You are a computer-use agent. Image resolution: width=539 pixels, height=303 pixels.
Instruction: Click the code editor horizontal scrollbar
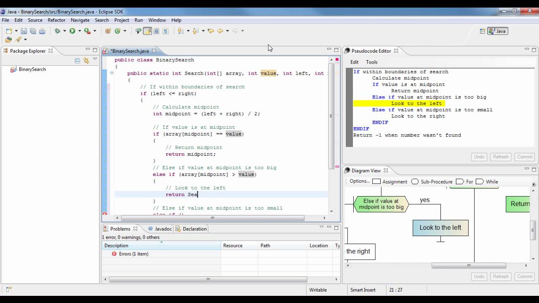point(212,218)
